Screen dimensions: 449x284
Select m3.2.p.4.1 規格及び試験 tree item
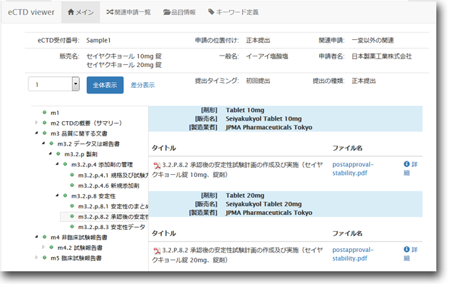[x=113, y=175]
